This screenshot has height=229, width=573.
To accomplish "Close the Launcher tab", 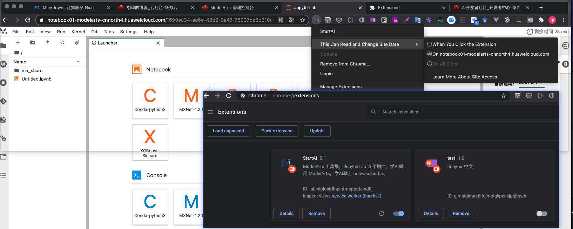I will pos(158,43).
